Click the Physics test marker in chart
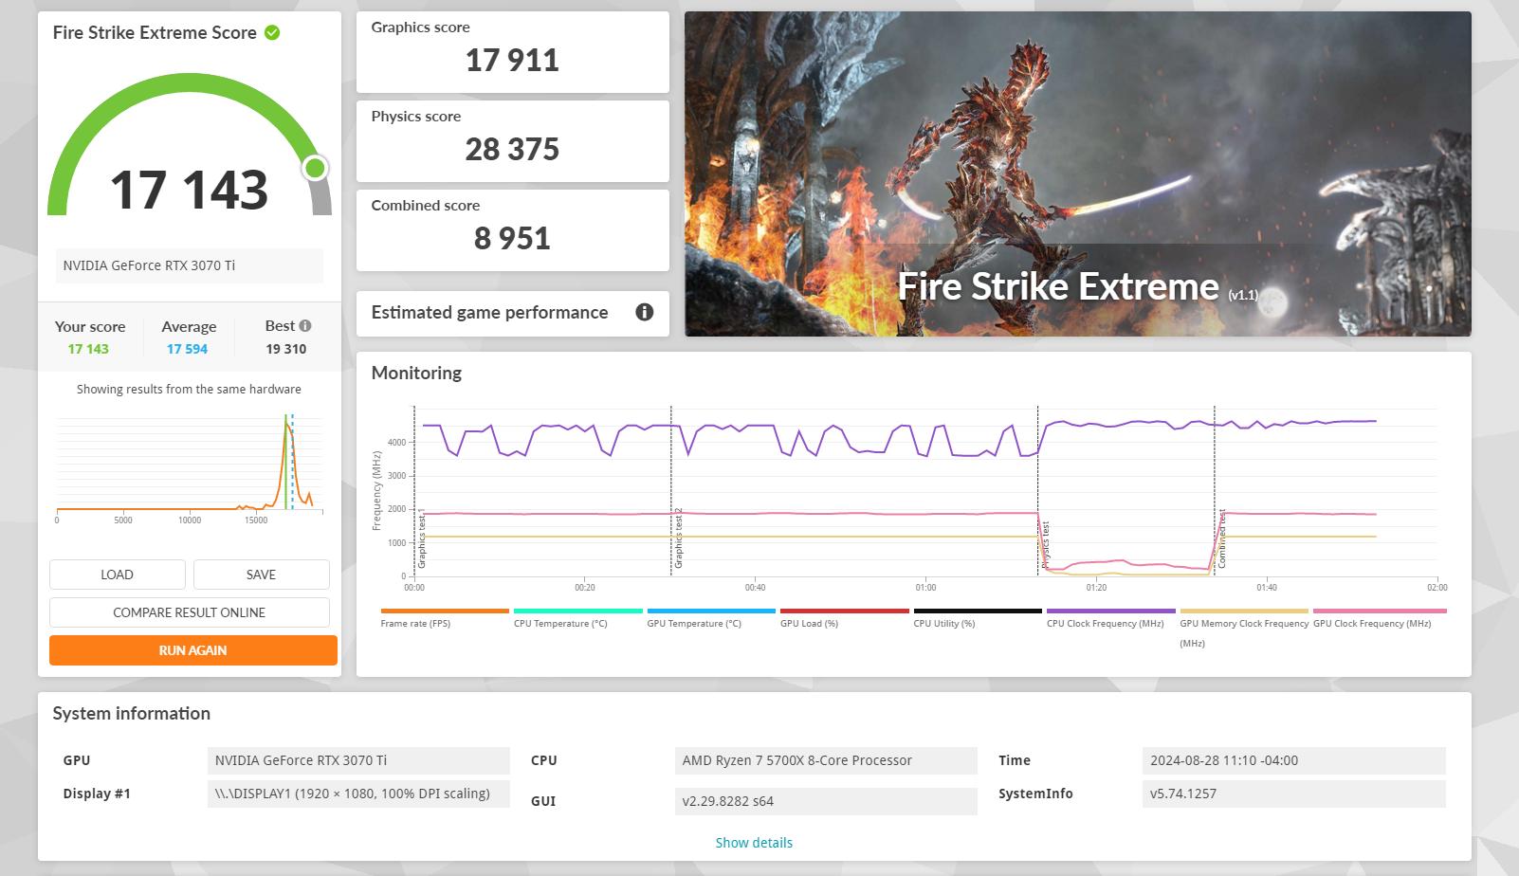 click(x=1045, y=545)
